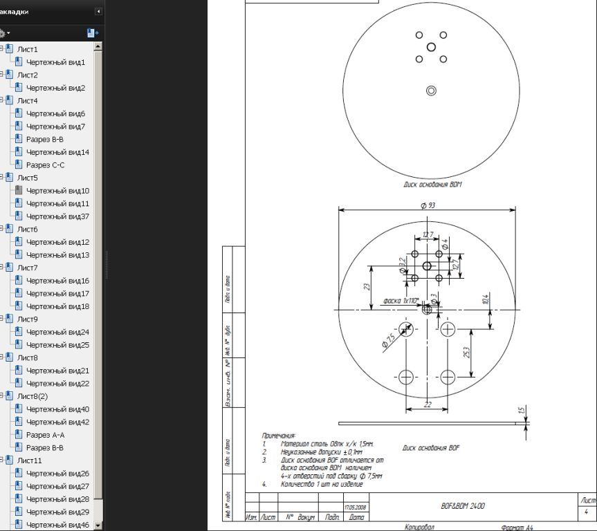Screen dimensions: 597x531
Task: Click the icon beside Разрез C-C
Action: point(19,165)
